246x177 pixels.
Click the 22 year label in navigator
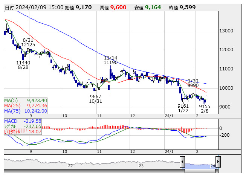[x=70, y=166]
